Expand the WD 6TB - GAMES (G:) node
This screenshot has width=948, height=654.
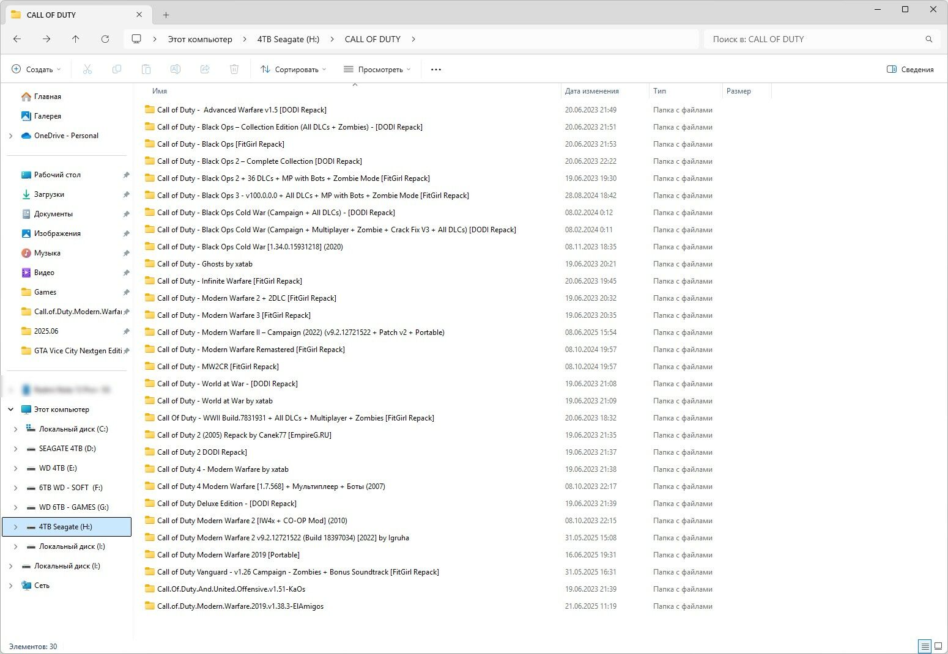pos(15,507)
